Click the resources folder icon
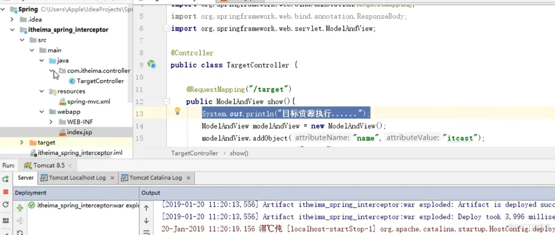555x235 pixels. point(52,92)
